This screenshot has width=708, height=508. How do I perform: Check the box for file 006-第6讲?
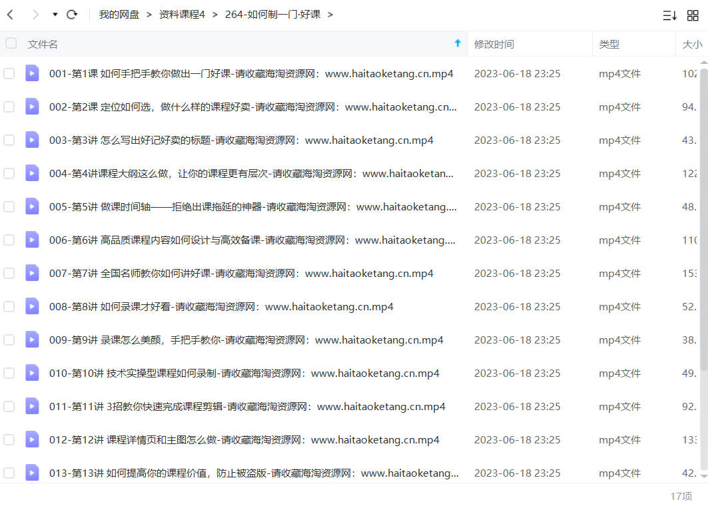pos(9,240)
